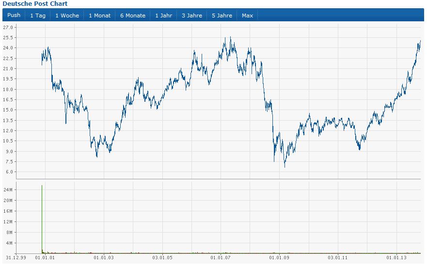Switch chart range to 1 Tag
The height and width of the screenshot is (267, 428).
click(38, 16)
